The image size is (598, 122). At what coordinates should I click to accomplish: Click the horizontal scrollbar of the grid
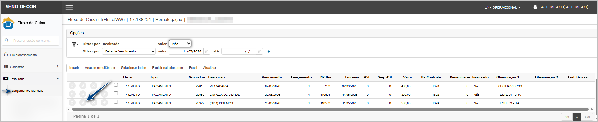330,109
